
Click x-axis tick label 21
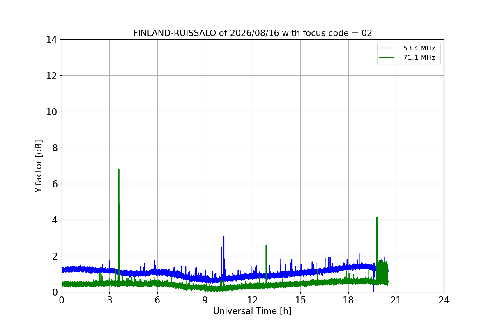coord(396,301)
